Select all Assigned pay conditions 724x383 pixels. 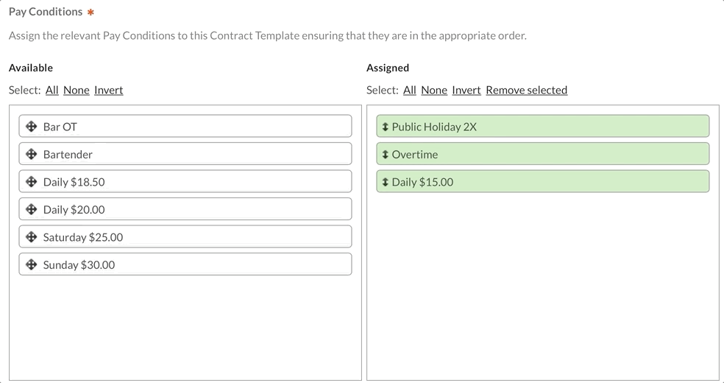pyautogui.click(x=410, y=90)
